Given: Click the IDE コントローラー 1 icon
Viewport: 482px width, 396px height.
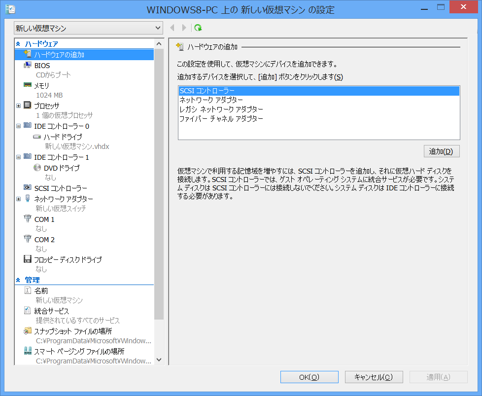Looking at the screenshot, I should click(28, 157).
